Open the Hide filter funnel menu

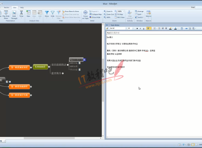click(x=52, y=14)
